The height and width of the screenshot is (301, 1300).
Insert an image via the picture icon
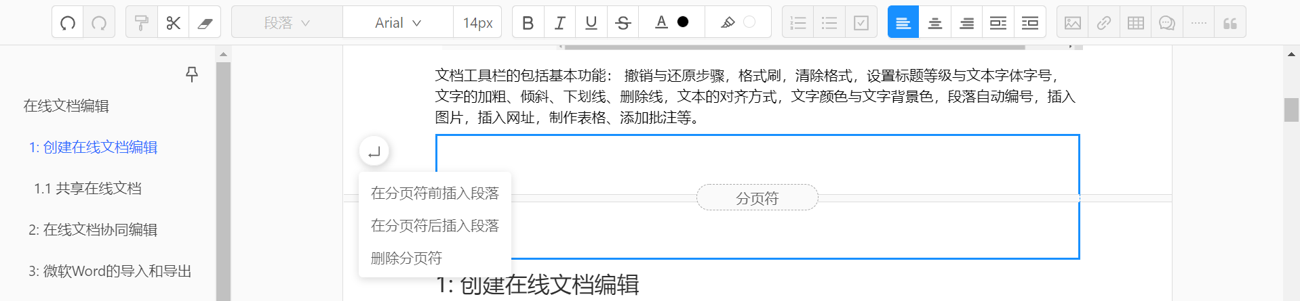tap(1073, 23)
